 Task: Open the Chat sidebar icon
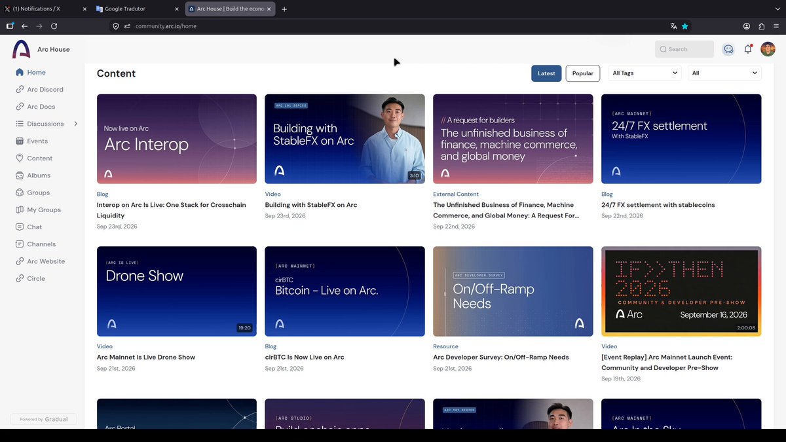point(20,227)
